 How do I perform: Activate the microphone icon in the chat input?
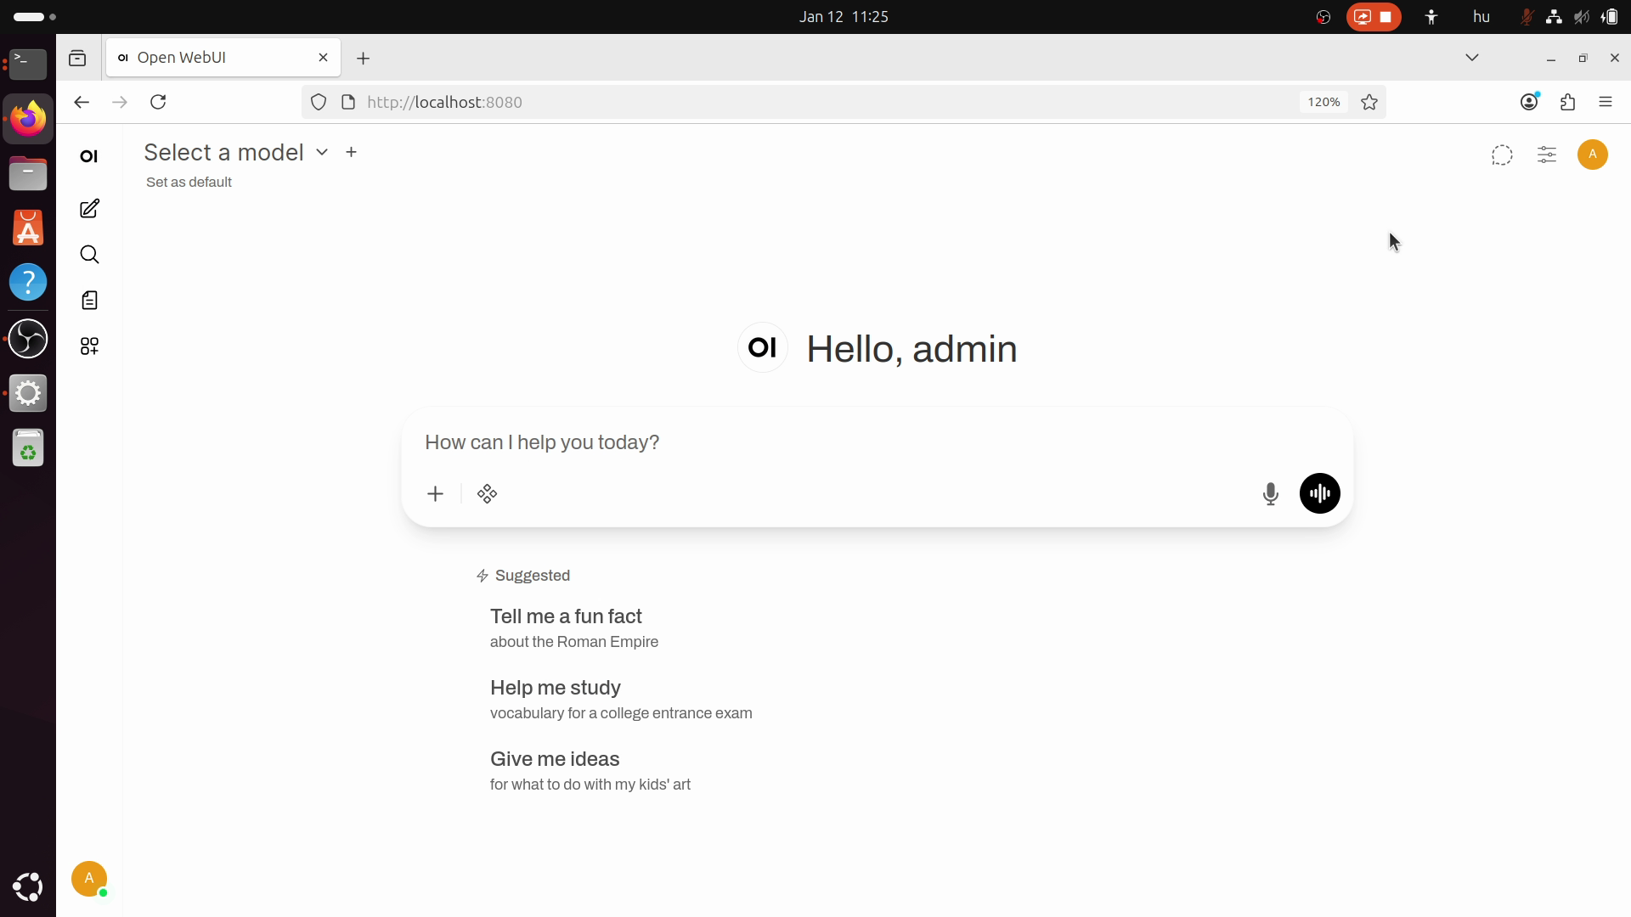point(1270,493)
